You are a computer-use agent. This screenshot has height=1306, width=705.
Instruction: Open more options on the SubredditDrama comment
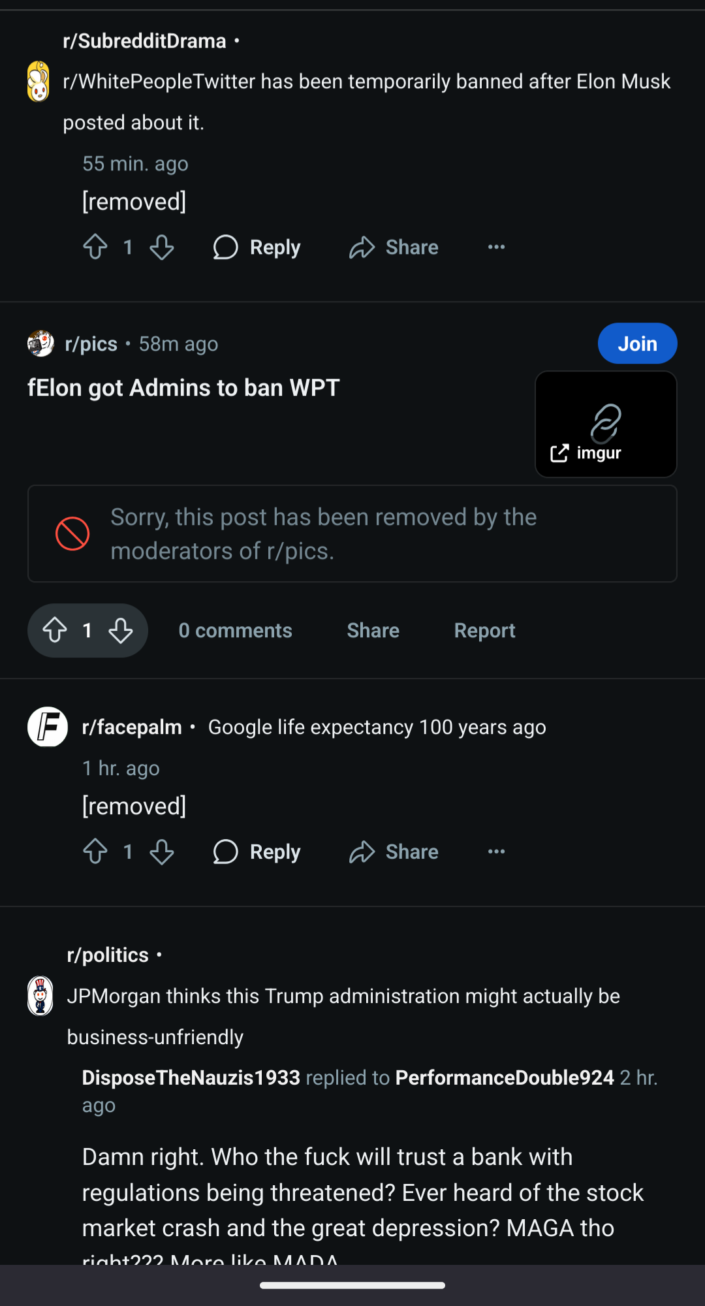[x=496, y=247]
